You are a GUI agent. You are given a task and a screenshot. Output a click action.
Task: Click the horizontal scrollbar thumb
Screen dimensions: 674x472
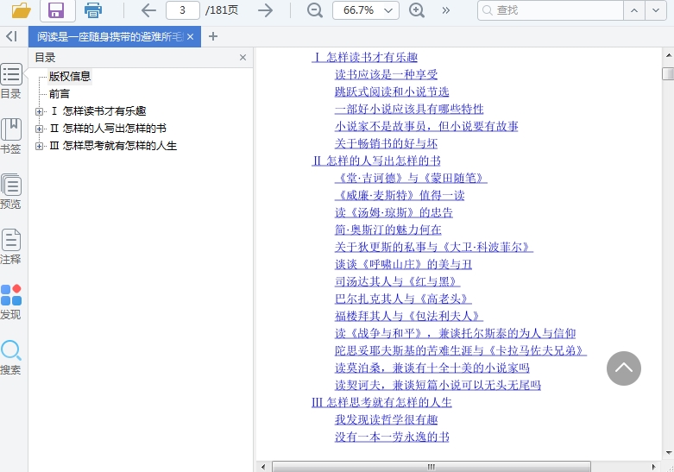431,467
